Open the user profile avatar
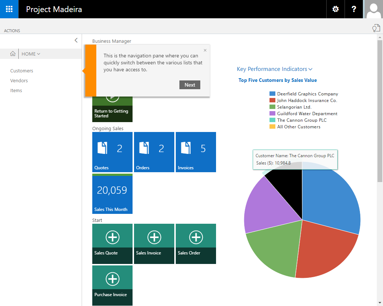 [373, 9]
